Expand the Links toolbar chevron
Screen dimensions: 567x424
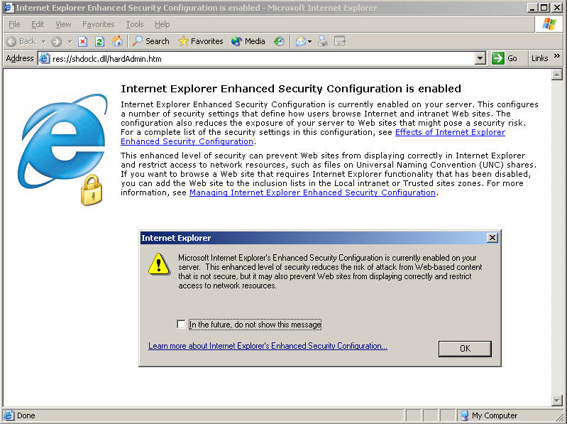pyautogui.click(x=556, y=58)
